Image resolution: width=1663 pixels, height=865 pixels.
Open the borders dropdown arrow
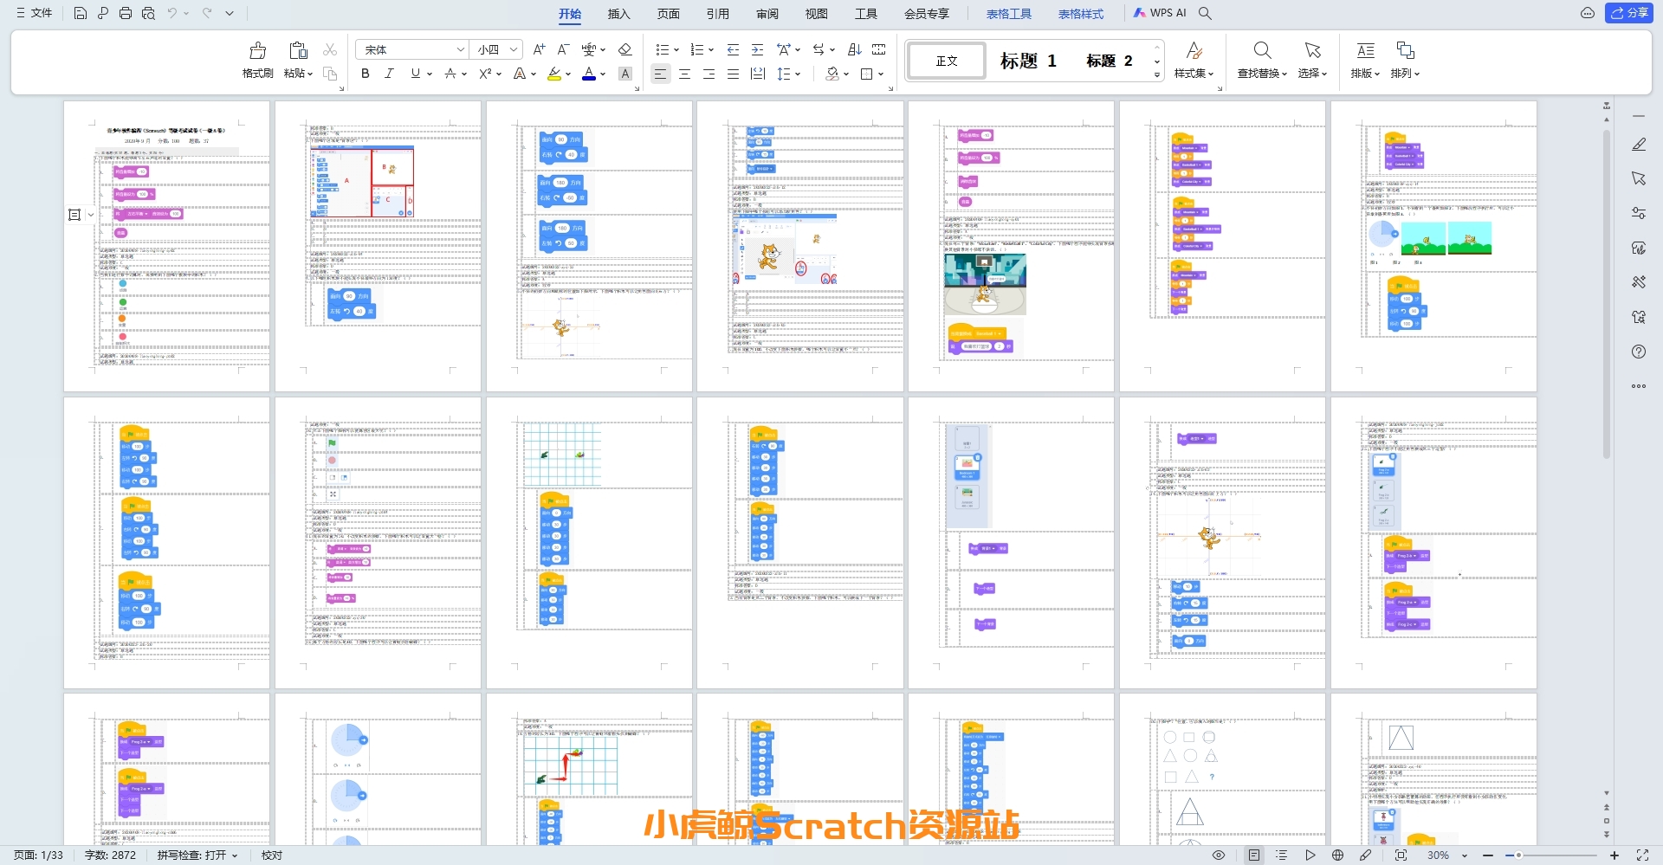881,74
